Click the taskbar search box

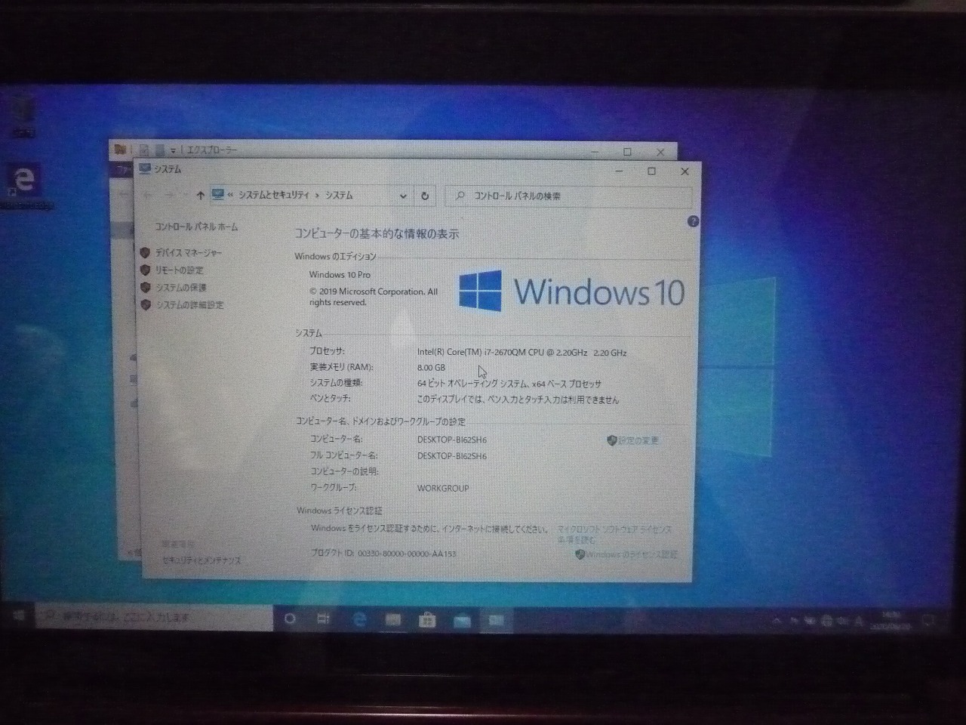(154, 618)
